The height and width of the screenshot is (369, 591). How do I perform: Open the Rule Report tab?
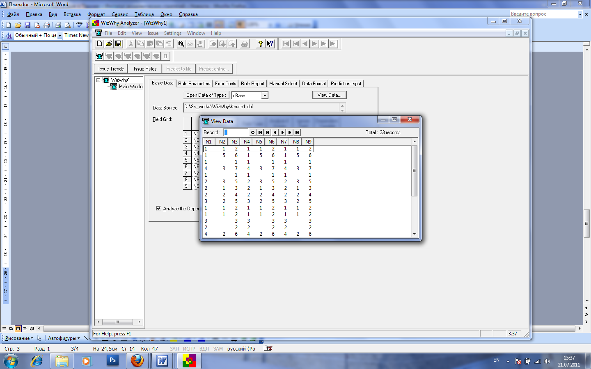[252, 83]
